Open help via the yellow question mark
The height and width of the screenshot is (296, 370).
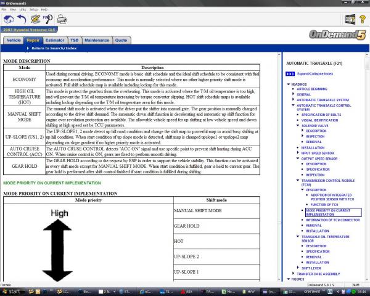(x=363, y=19)
